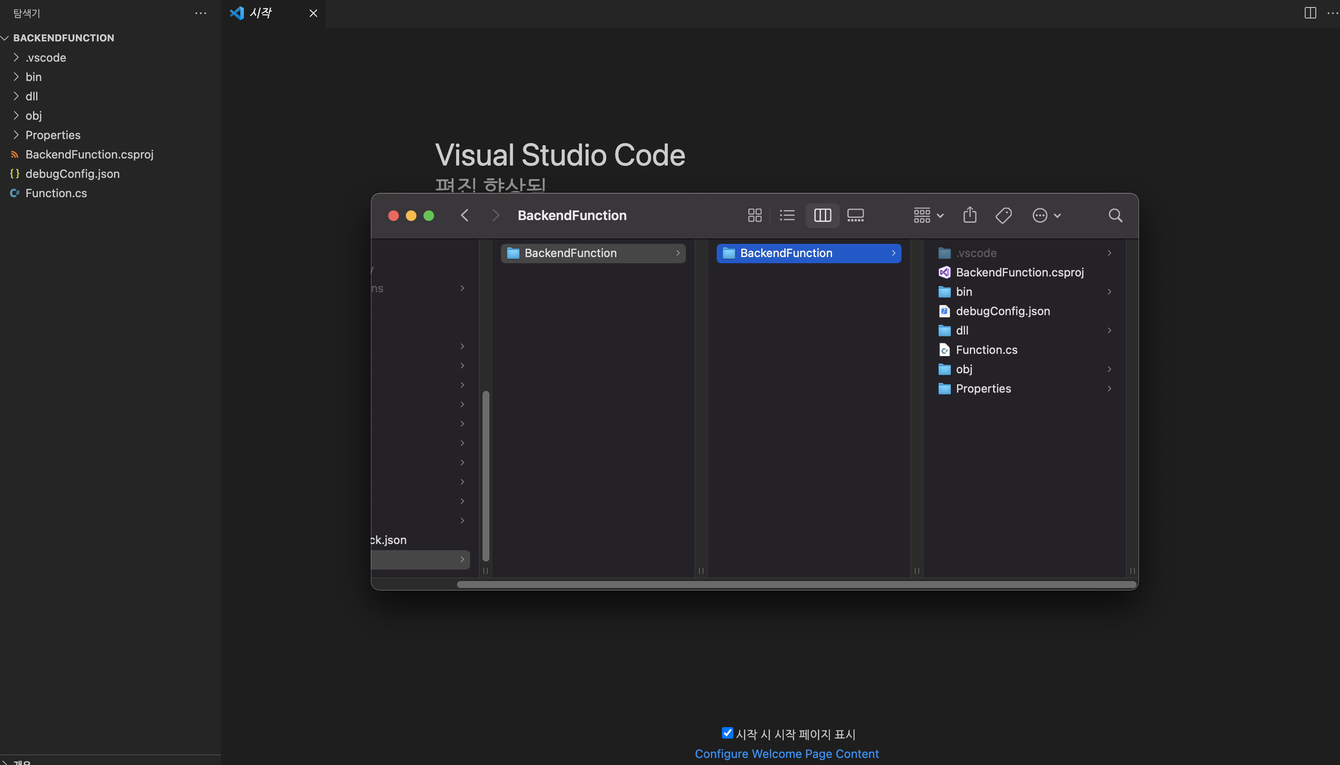Image resolution: width=1340 pixels, height=765 pixels.
Task: Click the Finder share icon
Action: coord(970,215)
